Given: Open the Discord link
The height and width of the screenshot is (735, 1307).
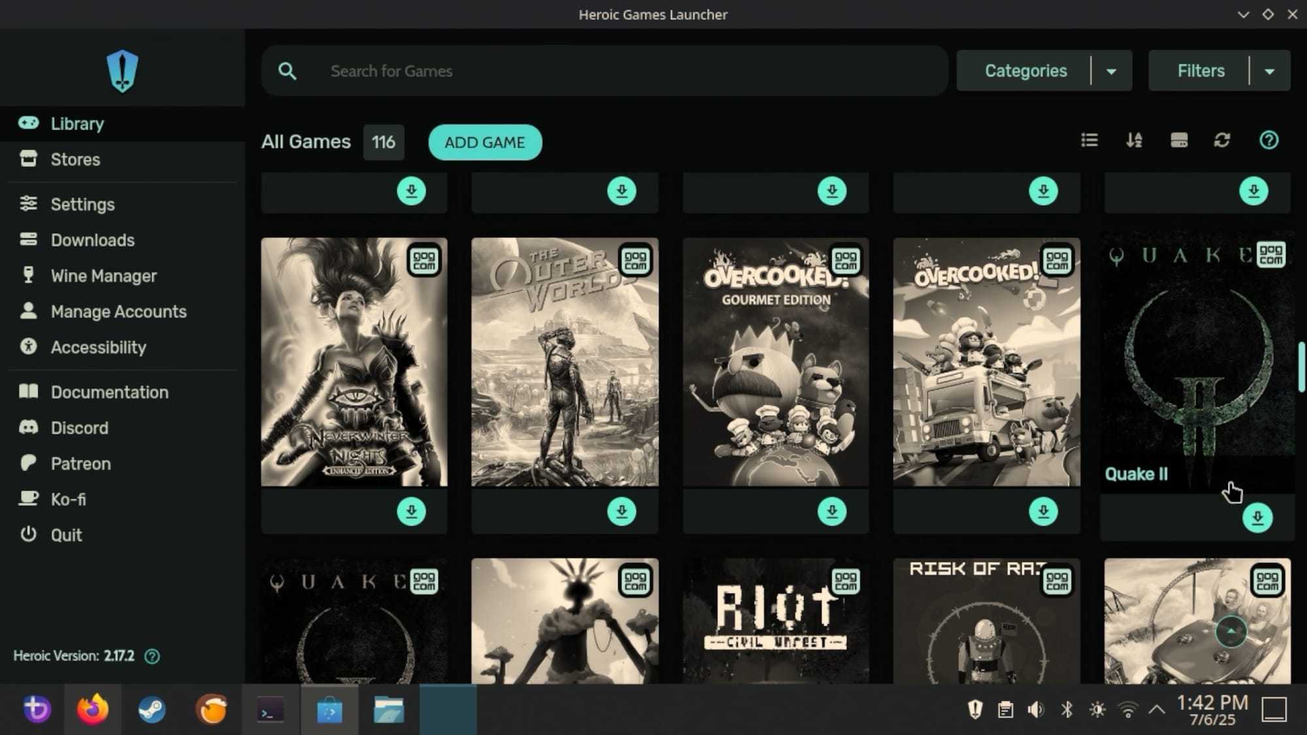Looking at the screenshot, I should tap(122, 428).
